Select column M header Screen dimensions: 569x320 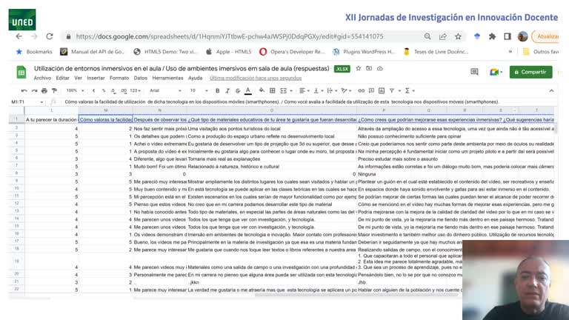click(106, 110)
